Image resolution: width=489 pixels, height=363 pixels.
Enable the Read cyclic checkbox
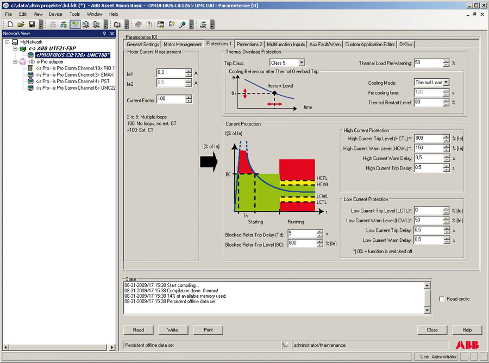442,299
